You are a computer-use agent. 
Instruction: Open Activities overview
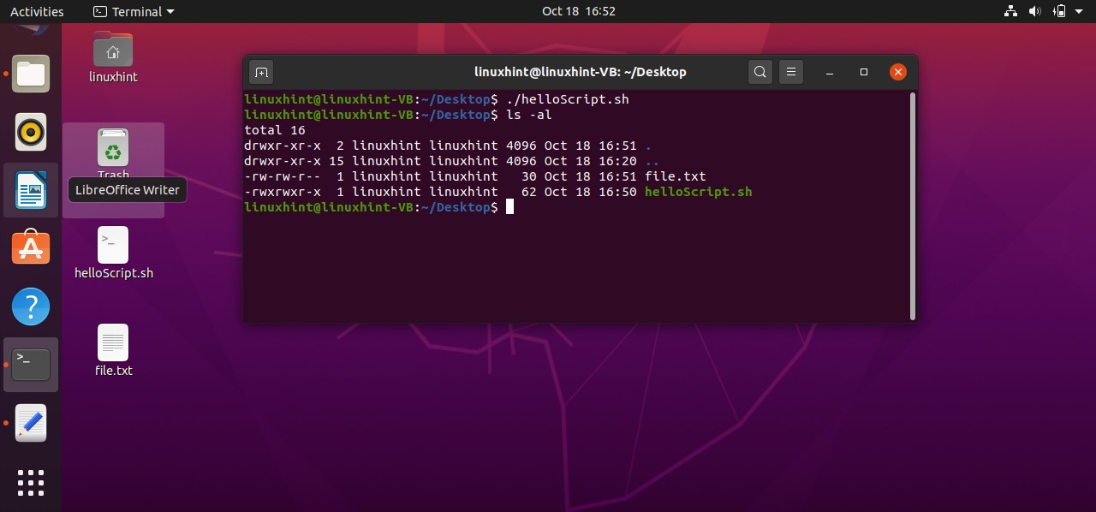[37, 11]
